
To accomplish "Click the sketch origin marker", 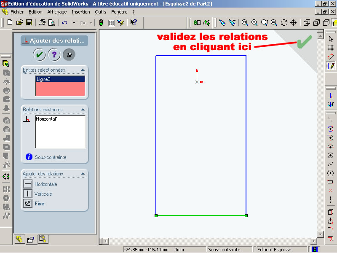I will click(x=197, y=82).
